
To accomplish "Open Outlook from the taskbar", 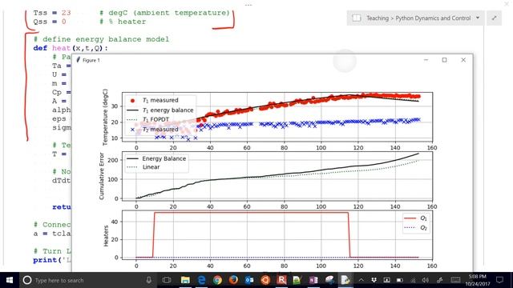I will tap(249, 280).
